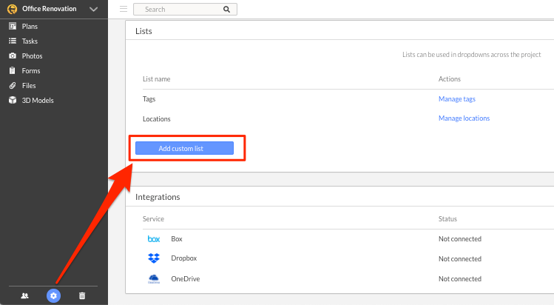Toggle the hamburger sidebar menu
The width and height of the screenshot is (554, 305).
pos(124,9)
